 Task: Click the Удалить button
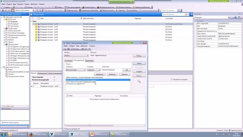point(125,75)
